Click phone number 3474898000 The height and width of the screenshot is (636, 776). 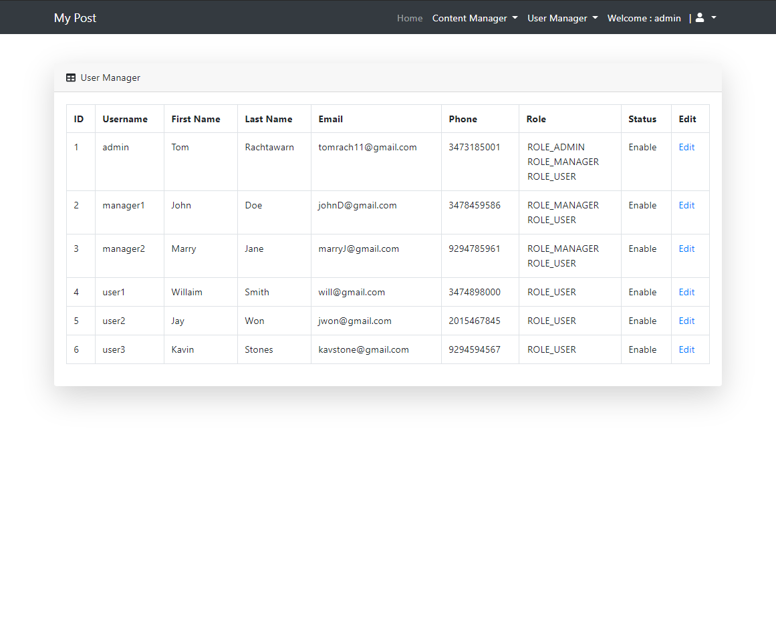(474, 293)
